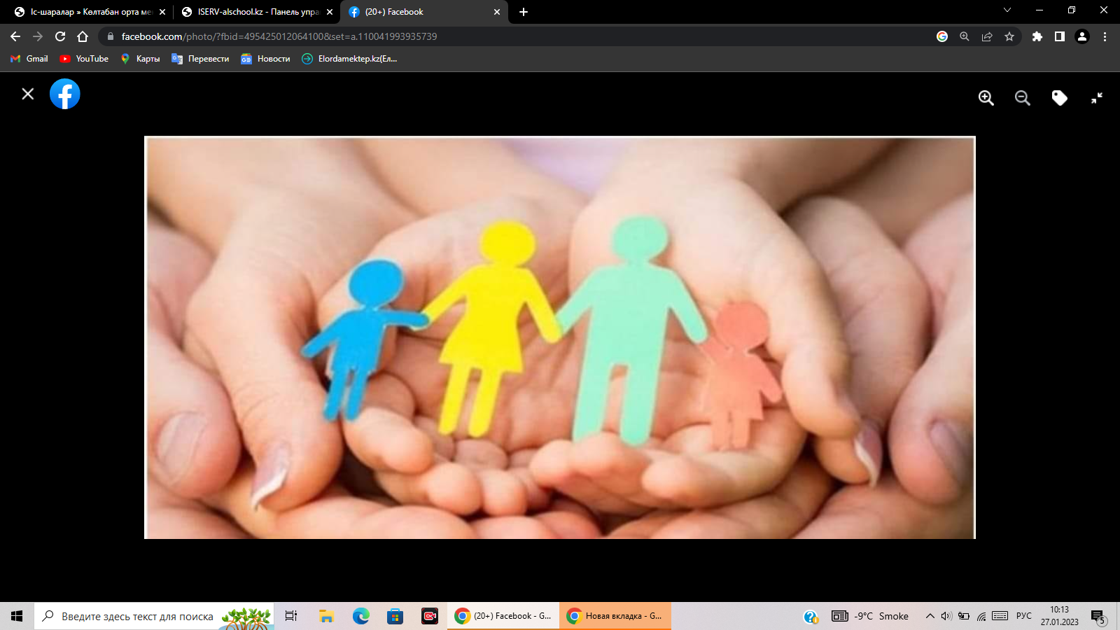Viewport: 1120px width, 630px height.
Task: Go to Facebook home via logo
Action: click(x=65, y=94)
